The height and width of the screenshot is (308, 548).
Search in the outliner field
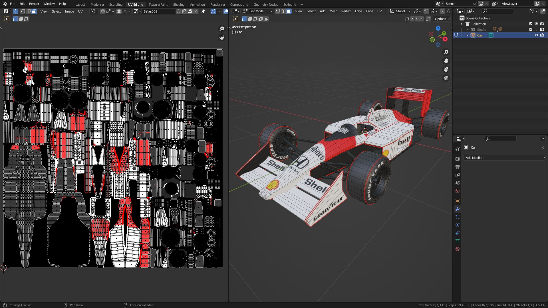497,11
